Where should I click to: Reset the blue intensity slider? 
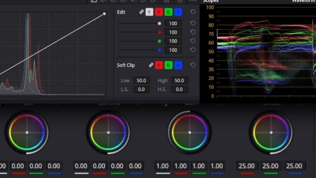click(x=193, y=50)
